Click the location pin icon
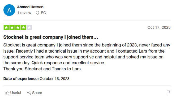 coord(37,13)
